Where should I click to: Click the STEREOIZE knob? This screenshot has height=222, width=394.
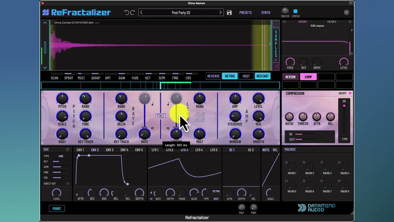point(235,116)
